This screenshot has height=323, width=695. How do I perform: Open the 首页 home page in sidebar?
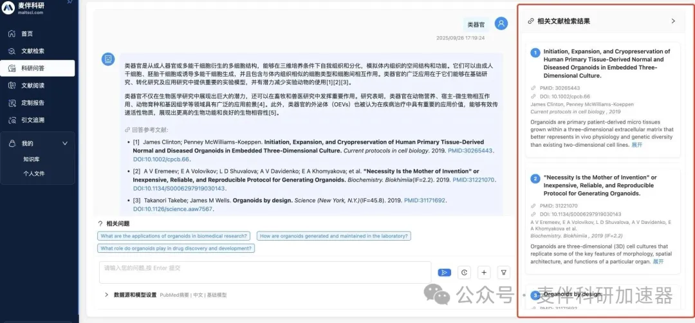point(26,33)
